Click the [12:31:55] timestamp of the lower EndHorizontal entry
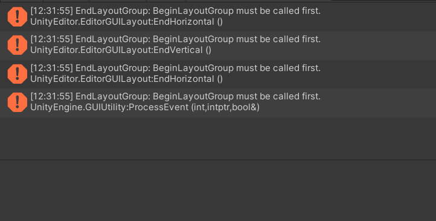Screen dimensions: 436x221 [x=52, y=68]
